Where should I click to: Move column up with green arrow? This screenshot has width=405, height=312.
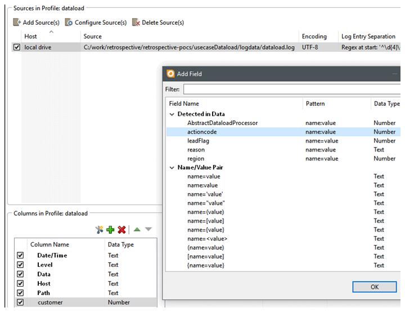pos(137,229)
